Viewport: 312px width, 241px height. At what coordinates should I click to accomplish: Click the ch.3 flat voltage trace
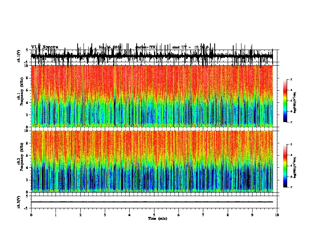coord(152,202)
